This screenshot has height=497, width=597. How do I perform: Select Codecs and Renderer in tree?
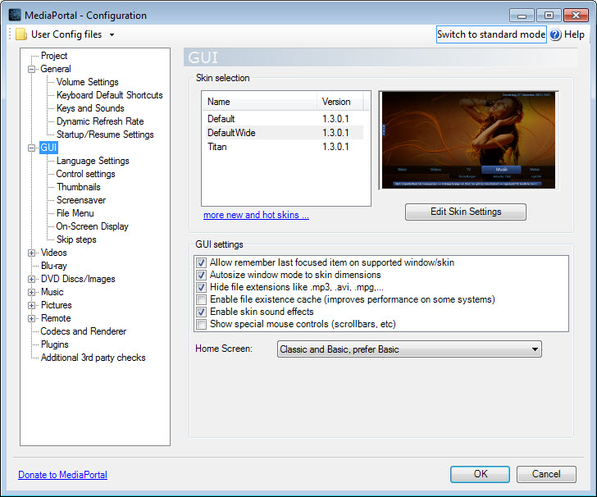84,331
